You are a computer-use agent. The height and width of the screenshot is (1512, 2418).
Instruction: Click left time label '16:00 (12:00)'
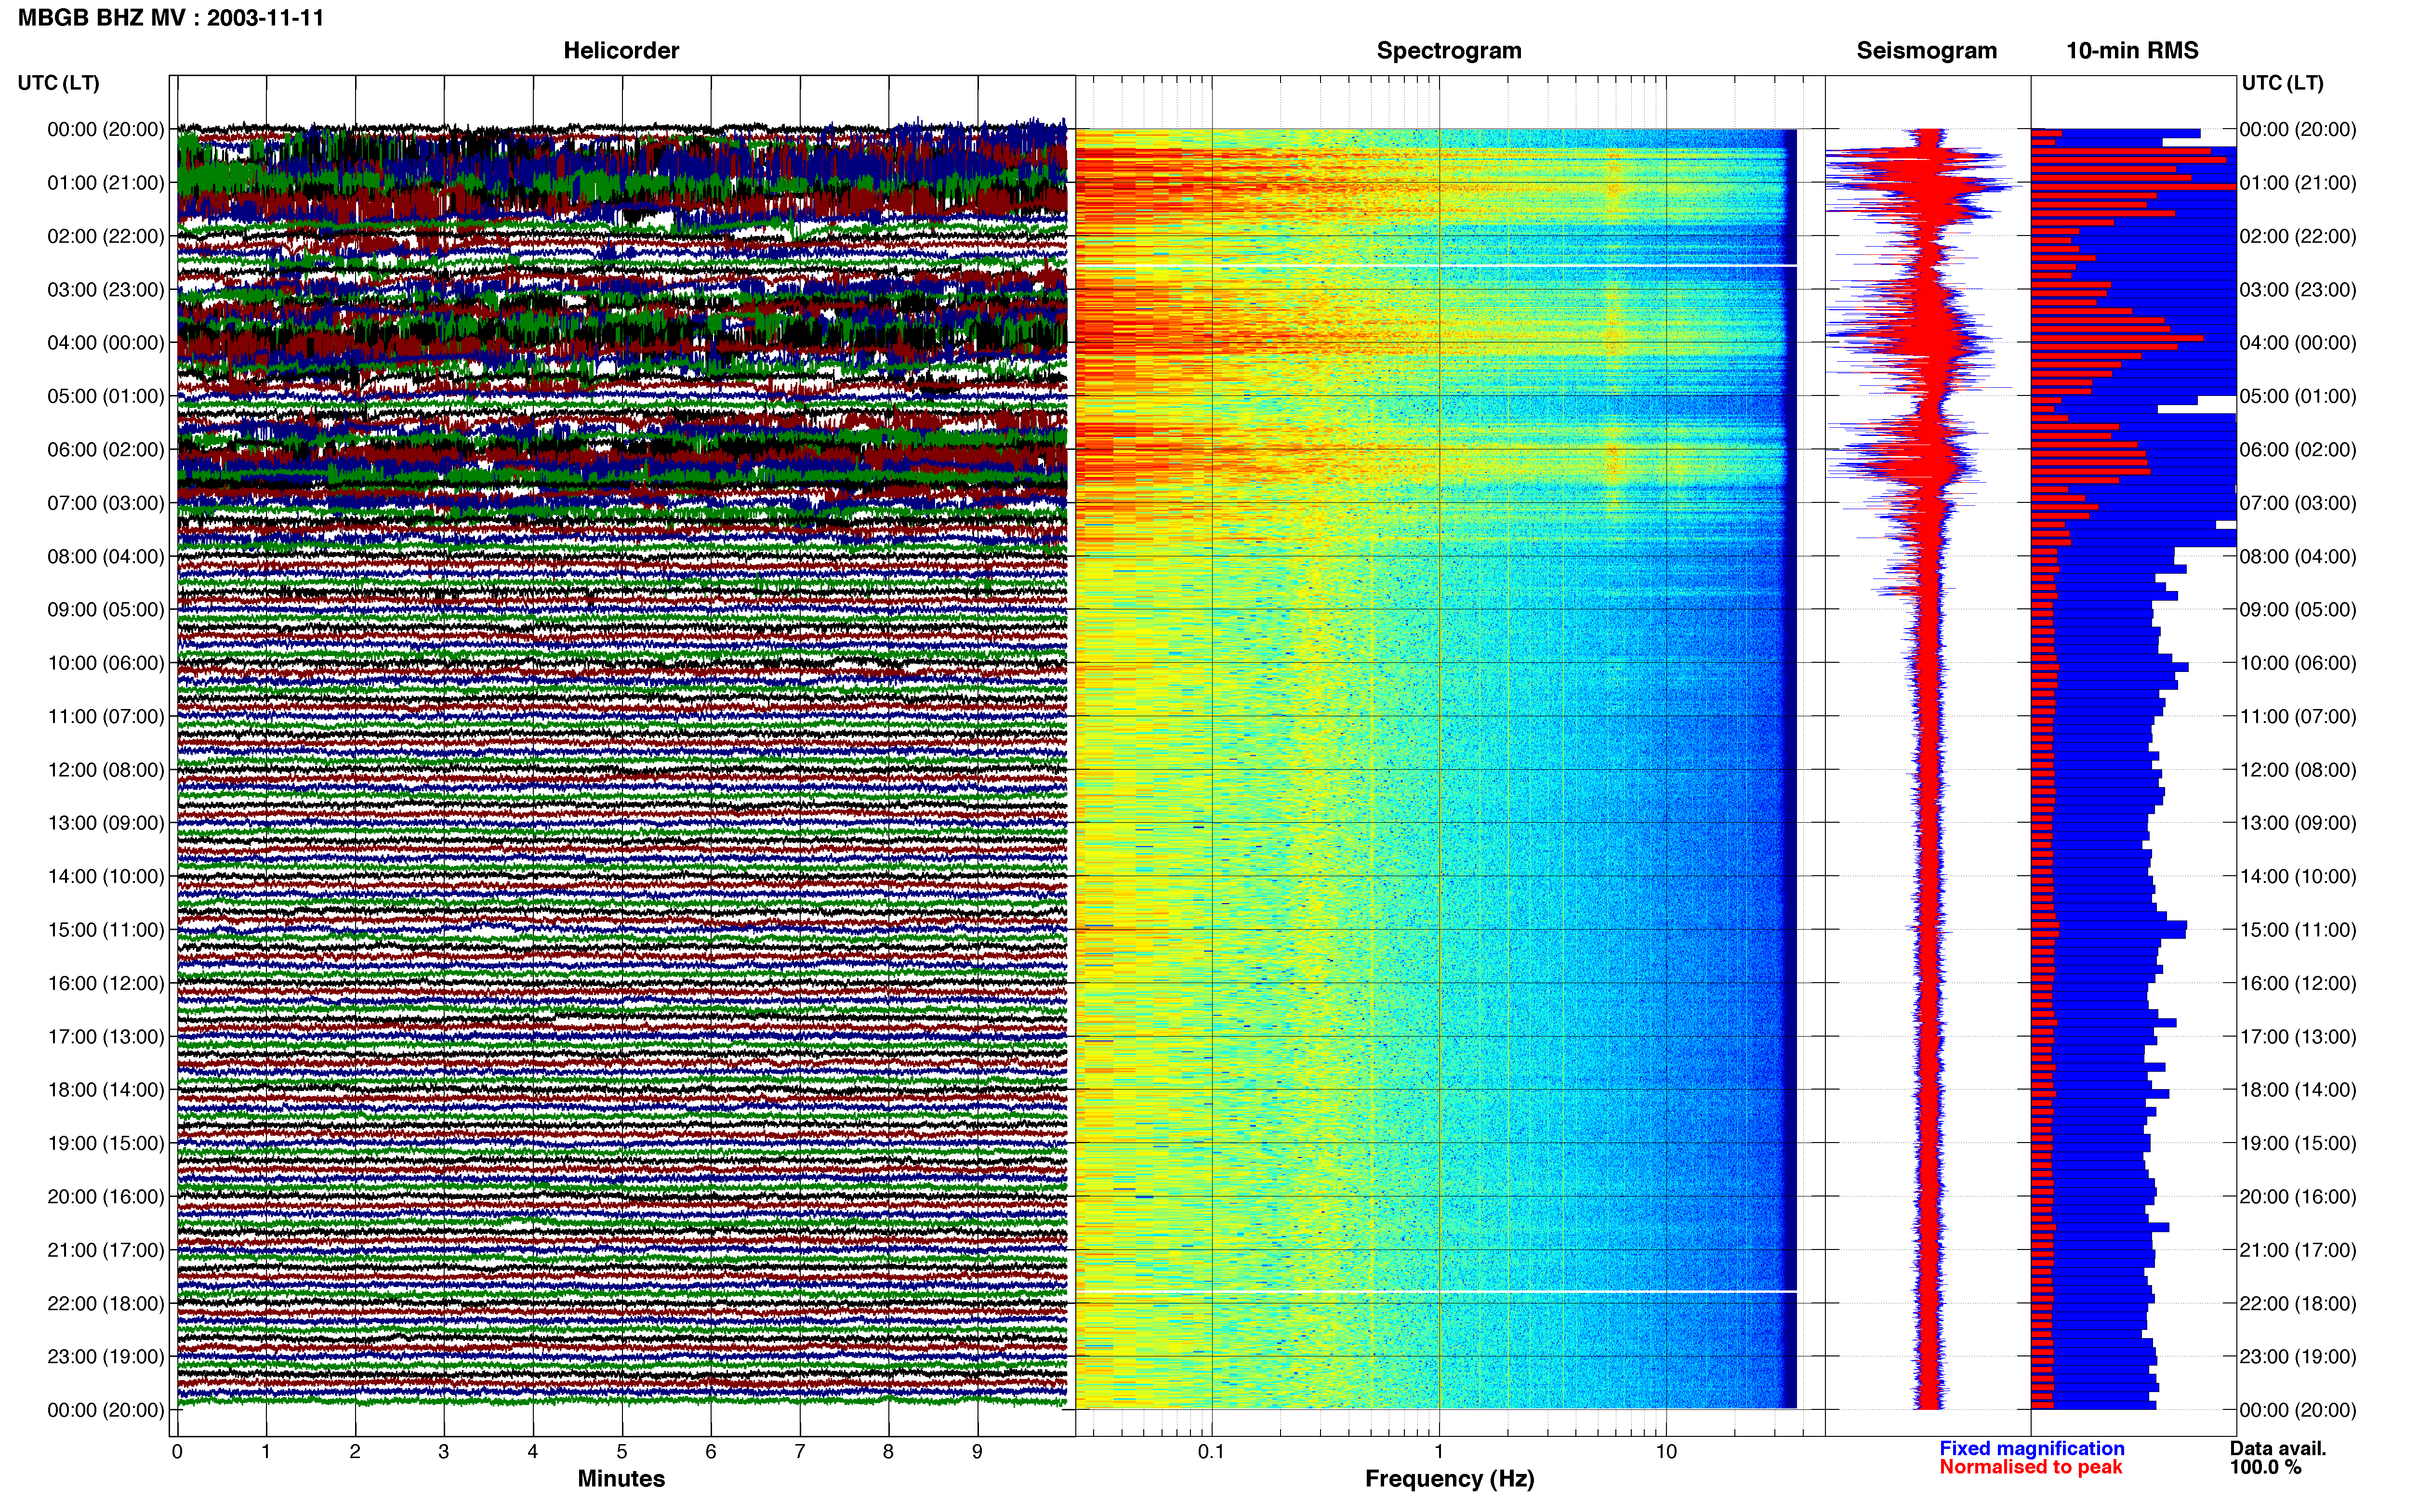point(106,982)
